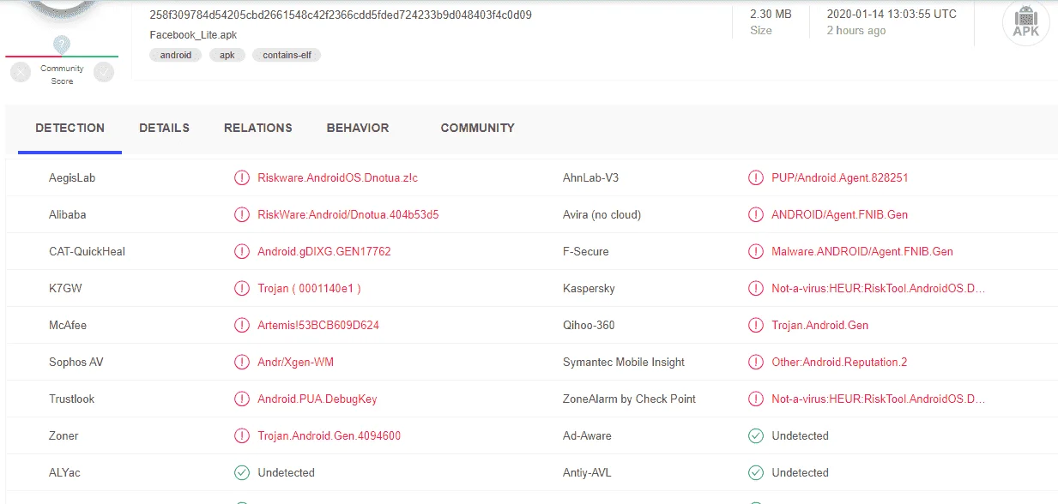The image size is (1058, 504).
Task: Click the AhnLab-V3 engine name
Action: [x=590, y=177]
